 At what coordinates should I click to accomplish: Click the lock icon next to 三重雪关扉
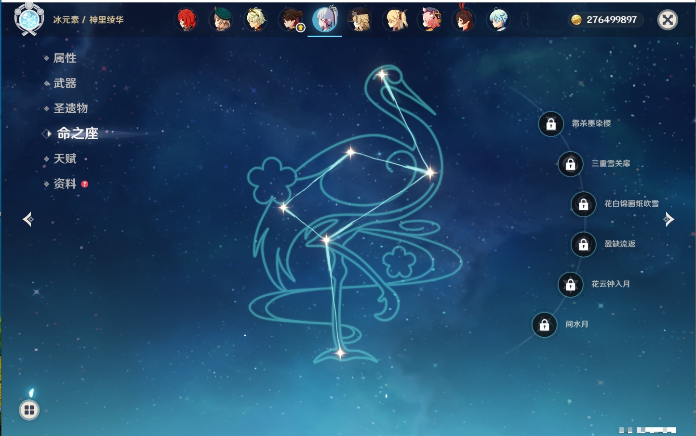click(x=571, y=164)
